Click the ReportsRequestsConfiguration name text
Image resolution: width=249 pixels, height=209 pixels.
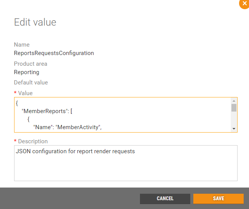click(54, 53)
